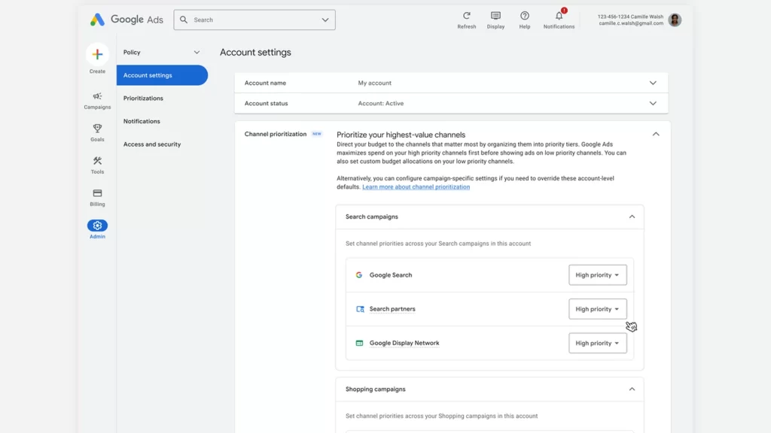
Task: Open Notifications side menu item
Action: click(142, 121)
